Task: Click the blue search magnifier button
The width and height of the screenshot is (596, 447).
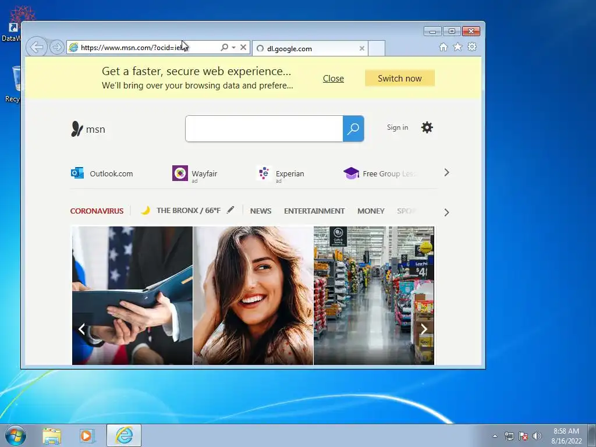Action: (x=353, y=129)
